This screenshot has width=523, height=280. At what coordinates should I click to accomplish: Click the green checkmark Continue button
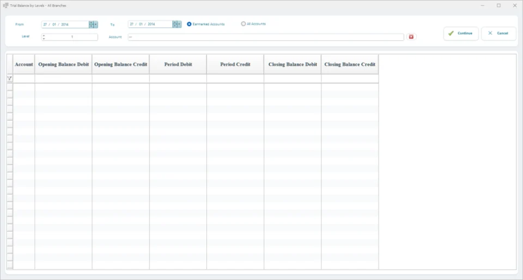pyautogui.click(x=461, y=33)
